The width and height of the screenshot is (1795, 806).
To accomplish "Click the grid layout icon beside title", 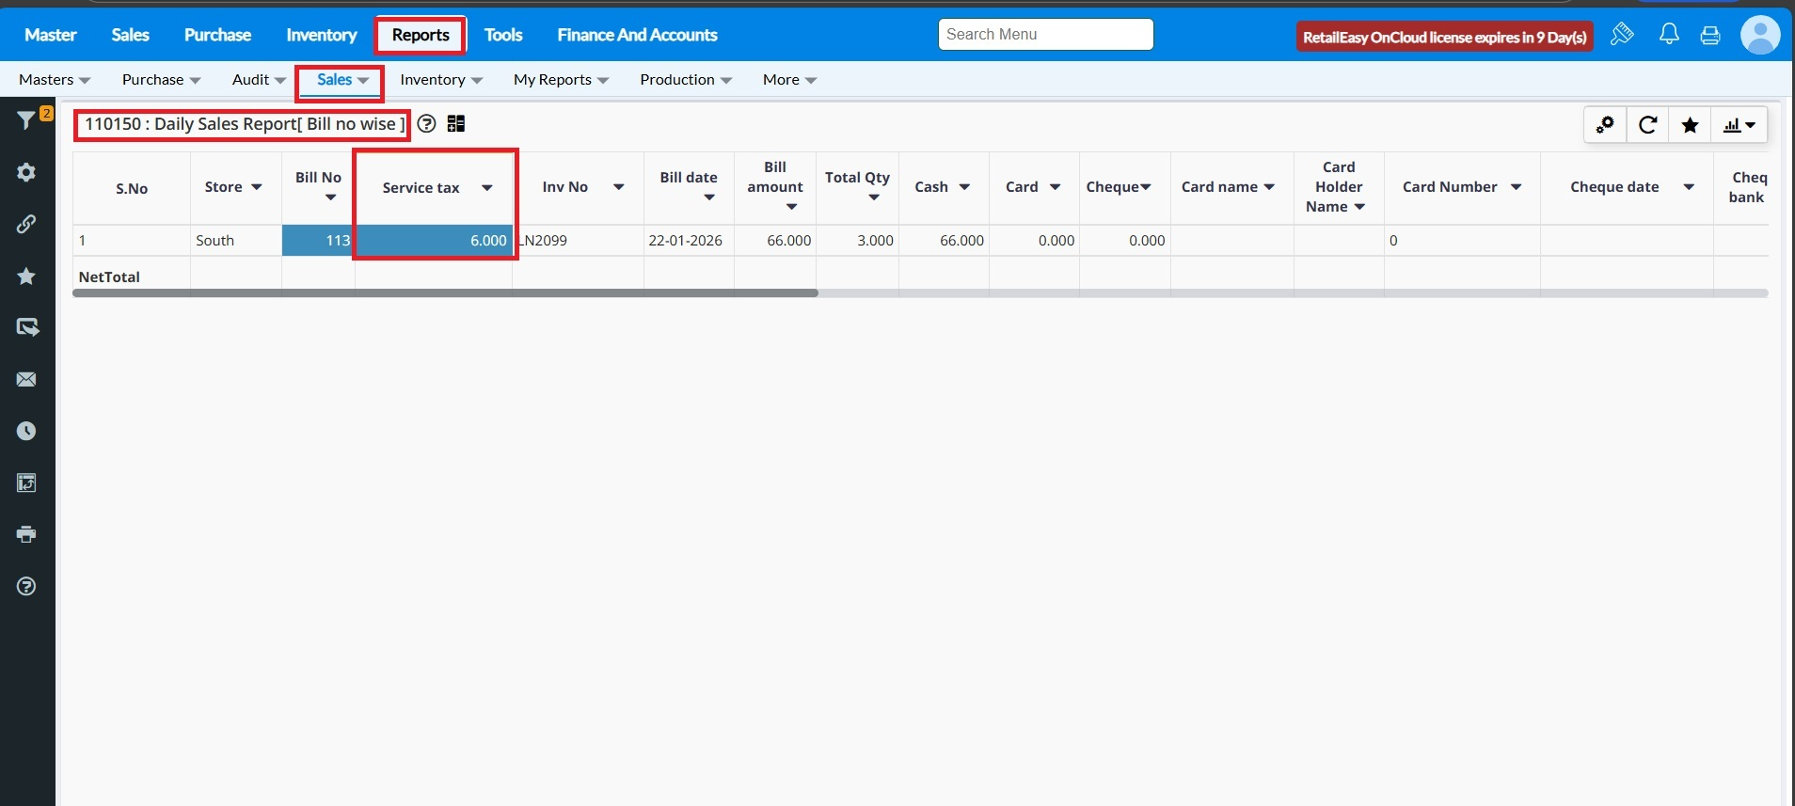I will click(x=456, y=124).
